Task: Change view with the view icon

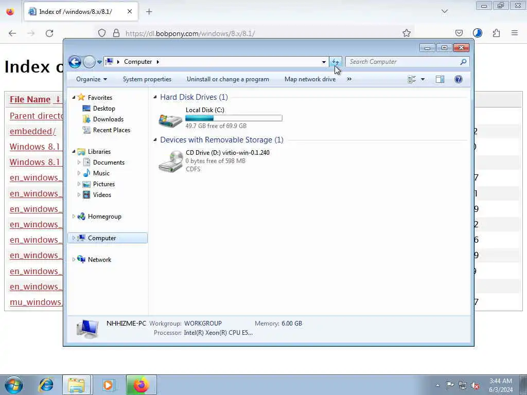Action: (x=412, y=79)
